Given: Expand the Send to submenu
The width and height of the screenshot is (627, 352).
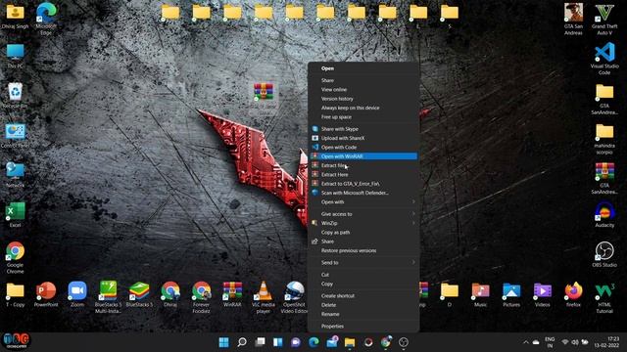Looking at the screenshot, I should pos(363,263).
